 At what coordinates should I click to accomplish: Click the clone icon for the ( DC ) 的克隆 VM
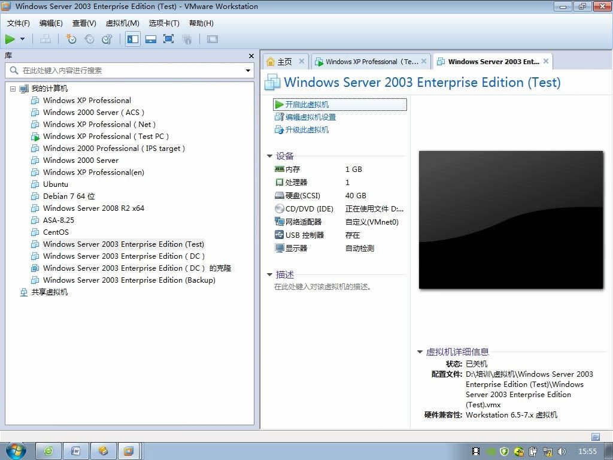point(35,268)
